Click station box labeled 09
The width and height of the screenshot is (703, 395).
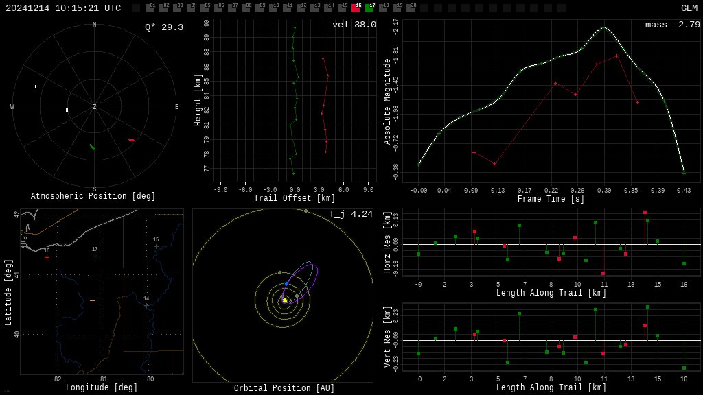click(260, 8)
